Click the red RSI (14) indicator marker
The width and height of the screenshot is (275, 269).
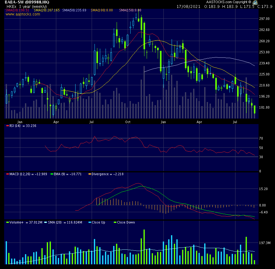point(7,125)
